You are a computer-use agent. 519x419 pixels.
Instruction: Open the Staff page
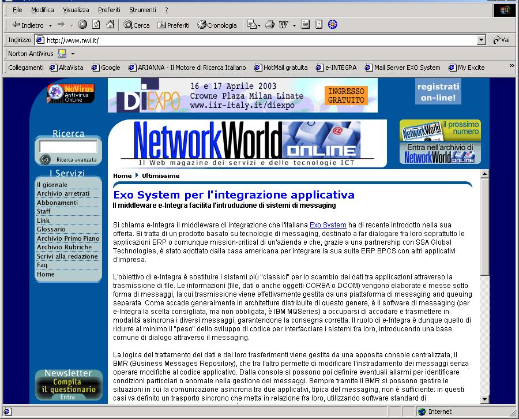(43, 211)
